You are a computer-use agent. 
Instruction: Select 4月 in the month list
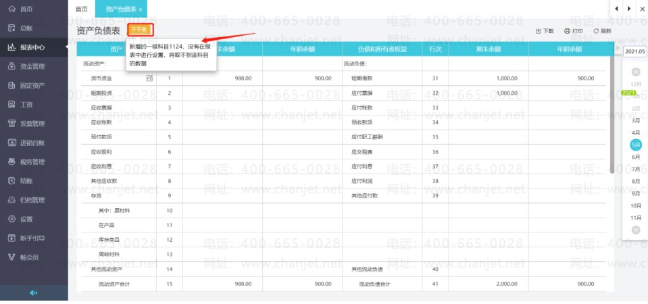click(x=636, y=132)
